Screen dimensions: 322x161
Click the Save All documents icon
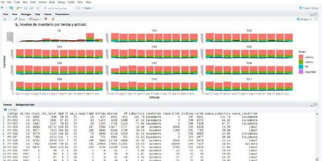[31, 8]
